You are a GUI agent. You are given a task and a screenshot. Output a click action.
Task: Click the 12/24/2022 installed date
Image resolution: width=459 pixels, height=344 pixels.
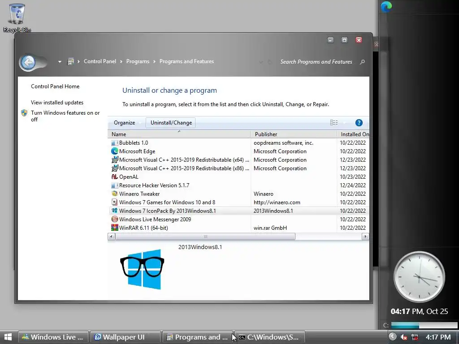[x=353, y=185]
